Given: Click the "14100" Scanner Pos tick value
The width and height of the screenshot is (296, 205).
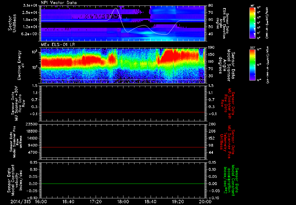Looking at the screenshot, I should click(x=32, y=138).
